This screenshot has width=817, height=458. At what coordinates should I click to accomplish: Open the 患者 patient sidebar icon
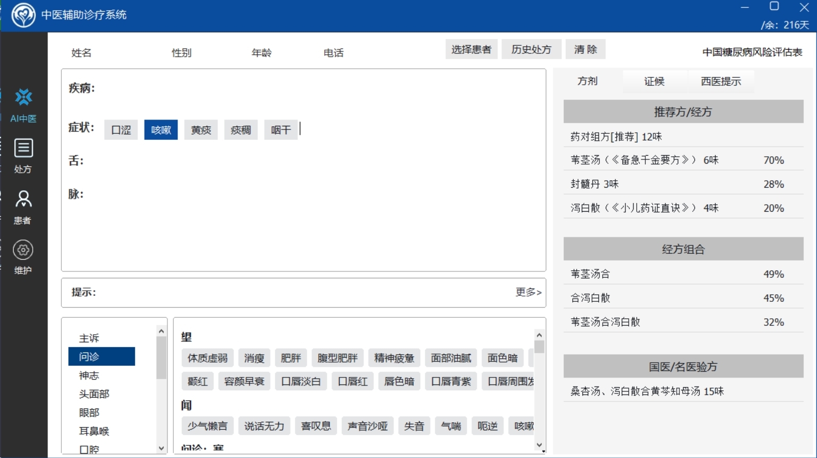(23, 206)
